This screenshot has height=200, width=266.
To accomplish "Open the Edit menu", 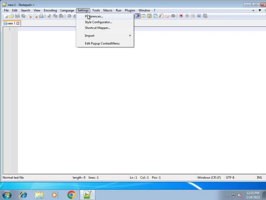I will click(x=15, y=10).
